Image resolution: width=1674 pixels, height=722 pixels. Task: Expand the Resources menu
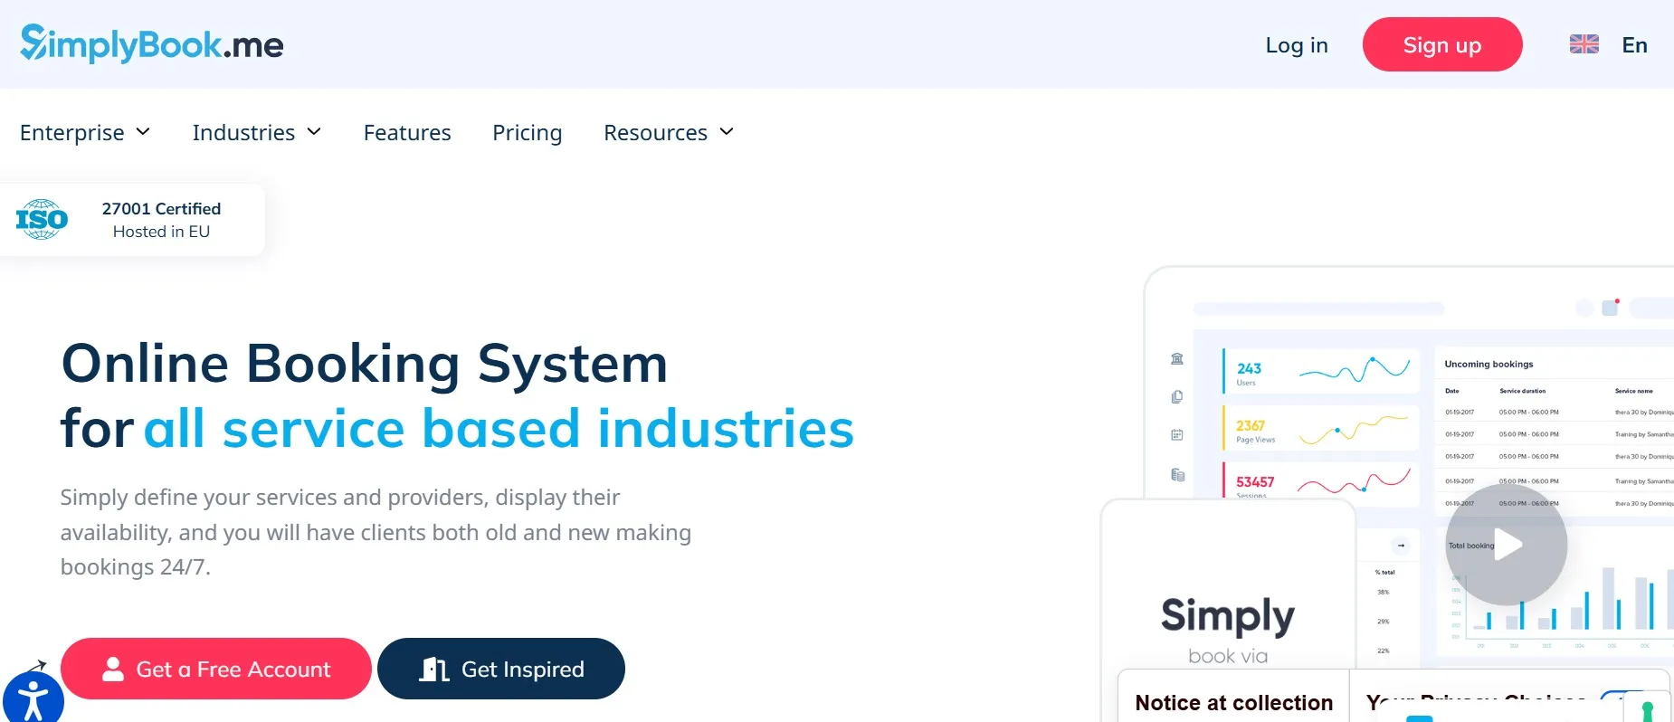[669, 133]
